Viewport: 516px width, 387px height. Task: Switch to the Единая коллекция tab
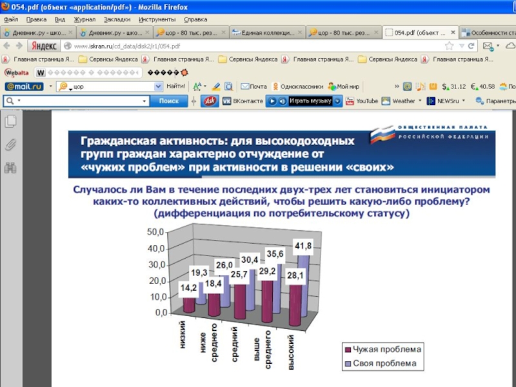267,33
